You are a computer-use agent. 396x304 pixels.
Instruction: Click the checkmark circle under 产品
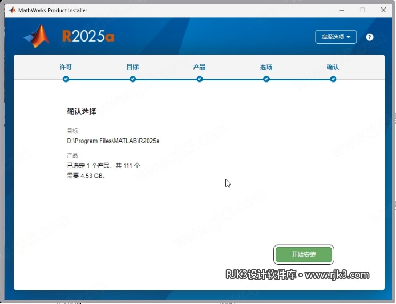pos(199,79)
